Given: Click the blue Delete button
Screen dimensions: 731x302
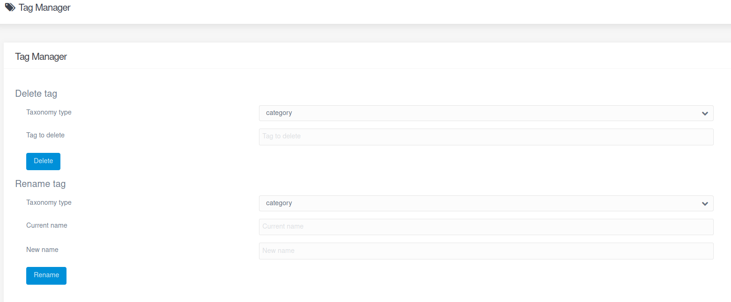Looking at the screenshot, I should [x=43, y=161].
